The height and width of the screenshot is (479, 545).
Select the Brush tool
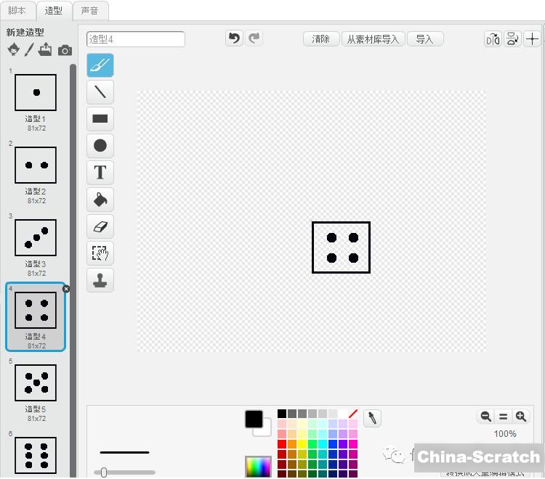click(100, 65)
